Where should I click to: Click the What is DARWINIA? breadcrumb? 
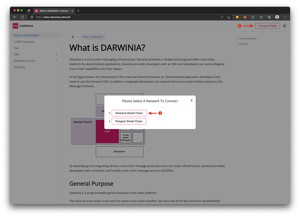pos(93,37)
